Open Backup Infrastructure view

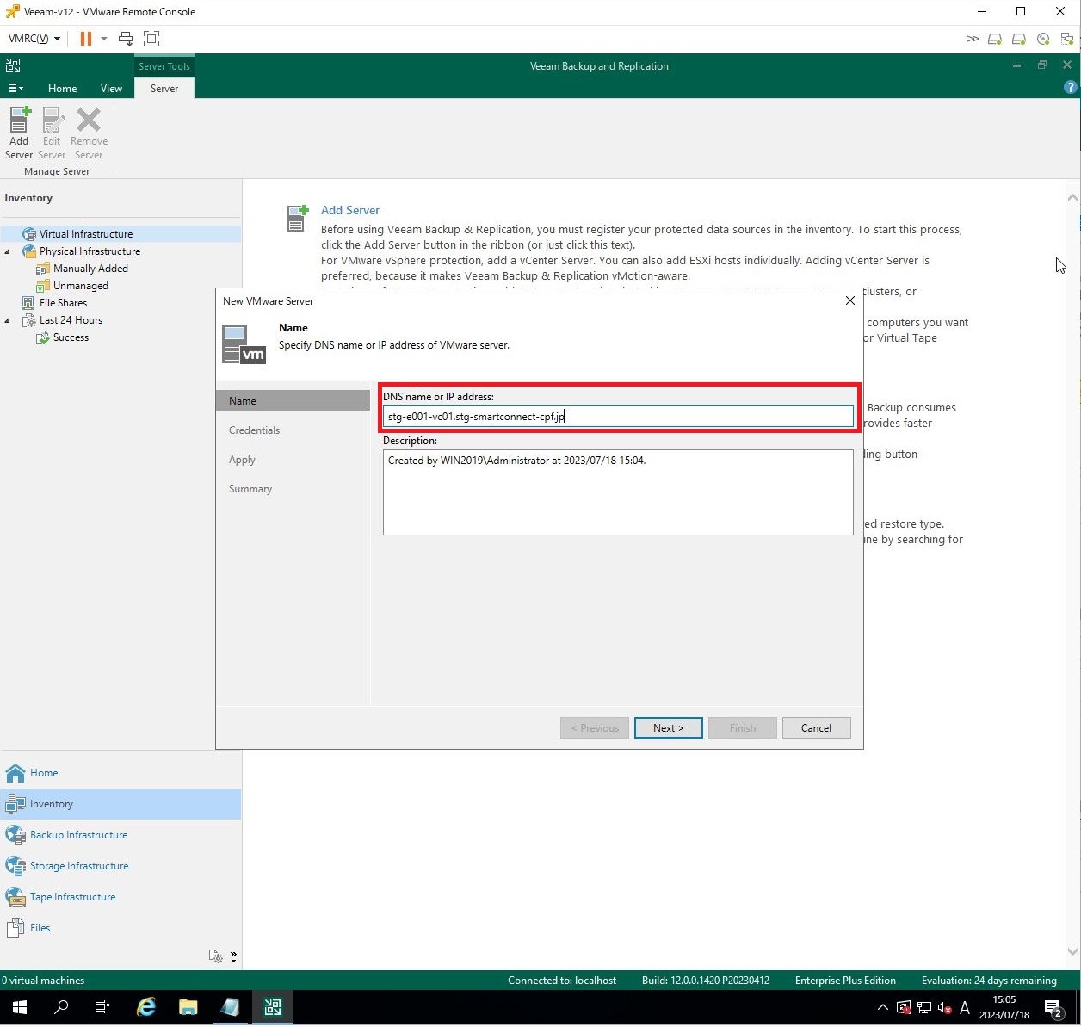coord(120,835)
